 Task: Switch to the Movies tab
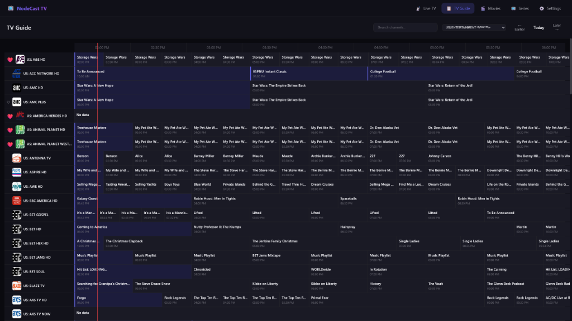(490, 8)
